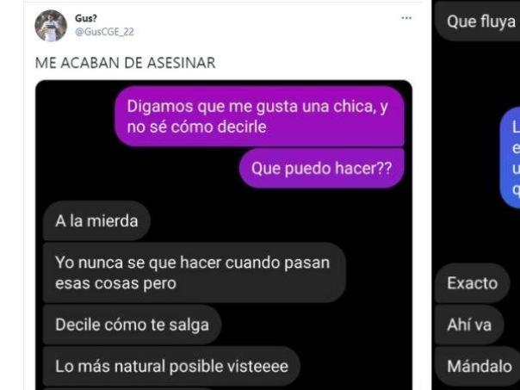Tap the 'A la mierda' reply bubble

click(x=96, y=221)
